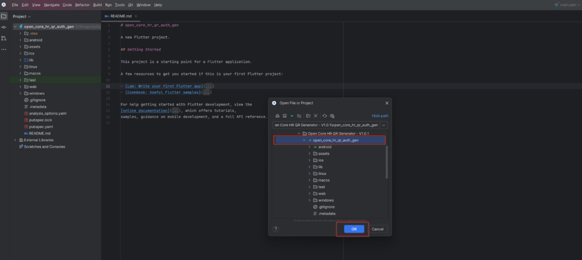Select pubspec.lock in Project panel
The width and height of the screenshot is (582, 260).
[x=41, y=120]
